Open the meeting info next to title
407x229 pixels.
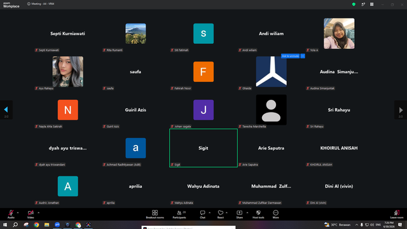click(x=29, y=4)
